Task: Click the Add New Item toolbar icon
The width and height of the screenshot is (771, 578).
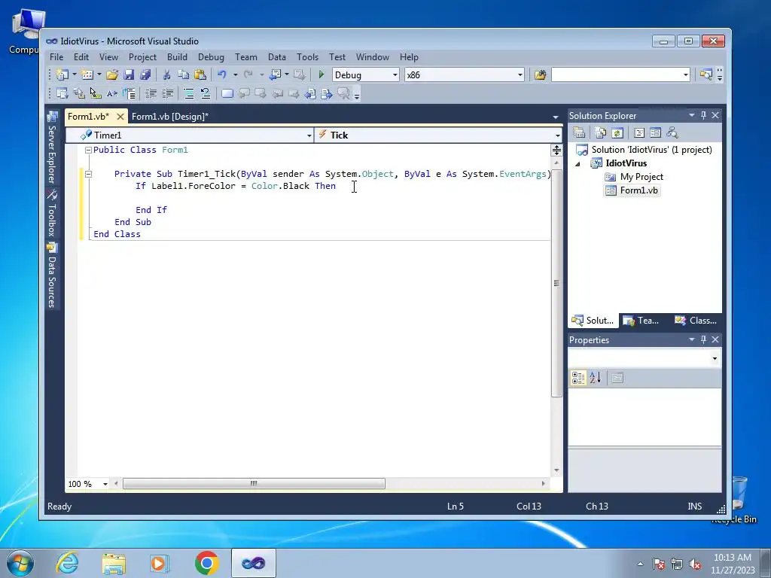Action: click(x=87, y=75)
